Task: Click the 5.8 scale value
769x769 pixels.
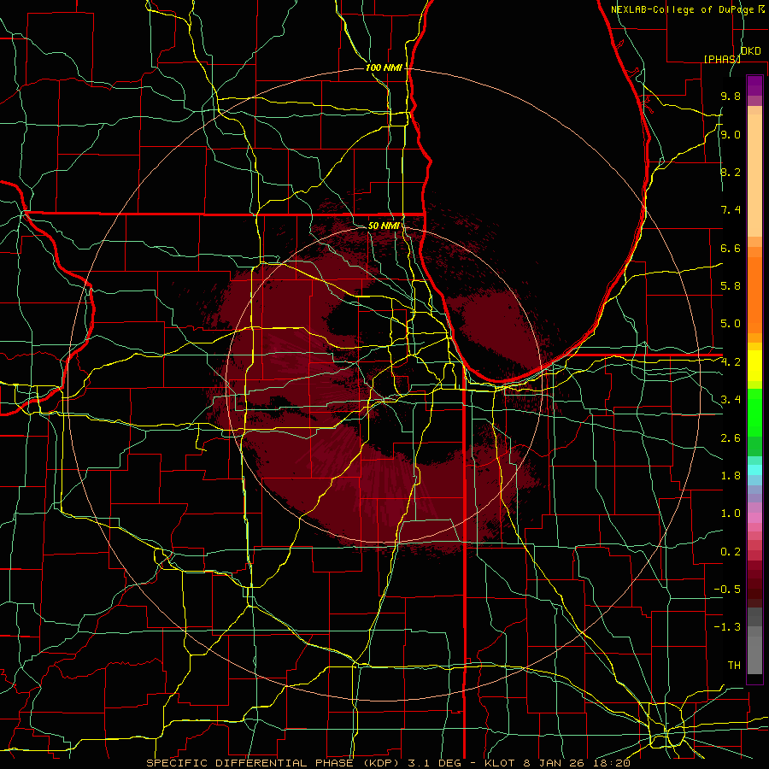Action: [731, 286]
